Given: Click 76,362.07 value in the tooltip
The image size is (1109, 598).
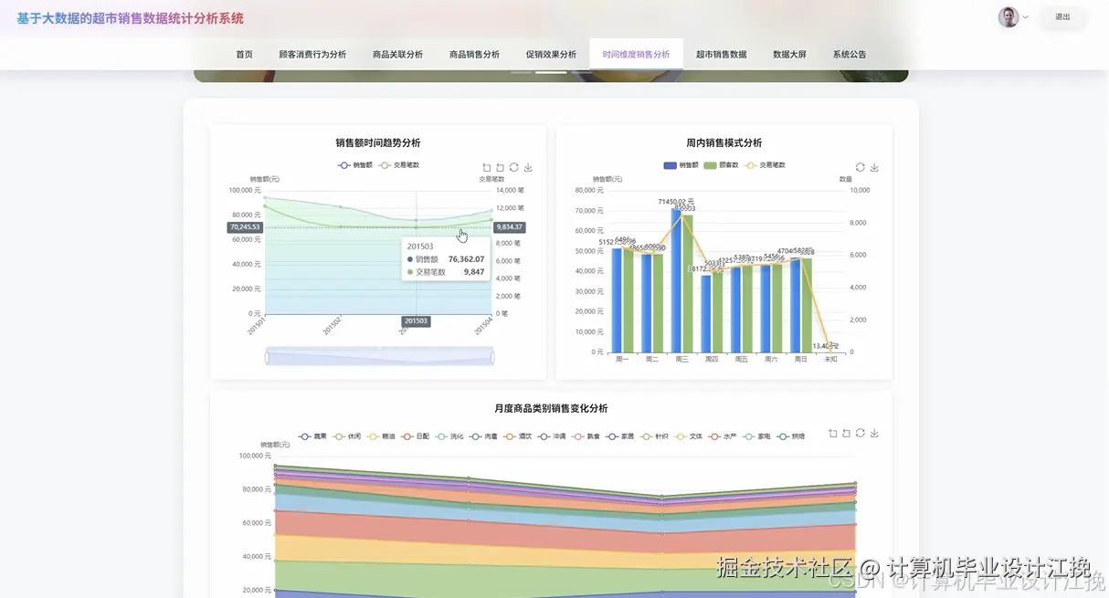Looking at the screenshot, I should click(x=466, y=259).
